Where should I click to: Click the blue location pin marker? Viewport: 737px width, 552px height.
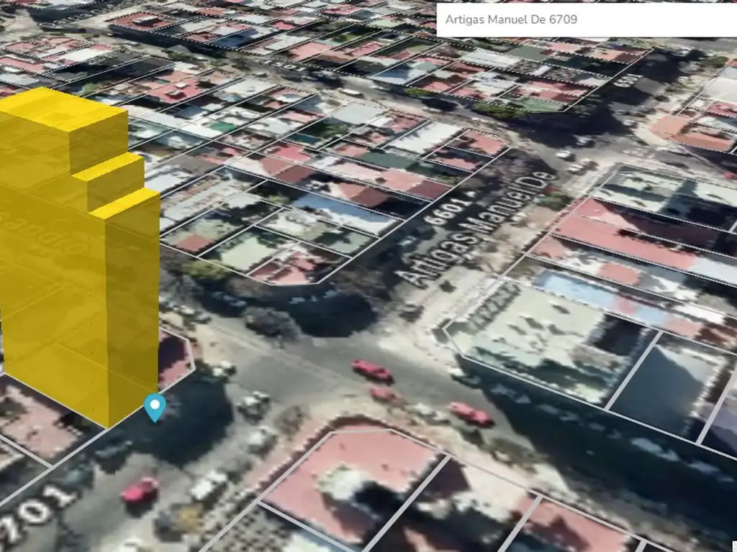pyautogui.click(x=155, y=406)
